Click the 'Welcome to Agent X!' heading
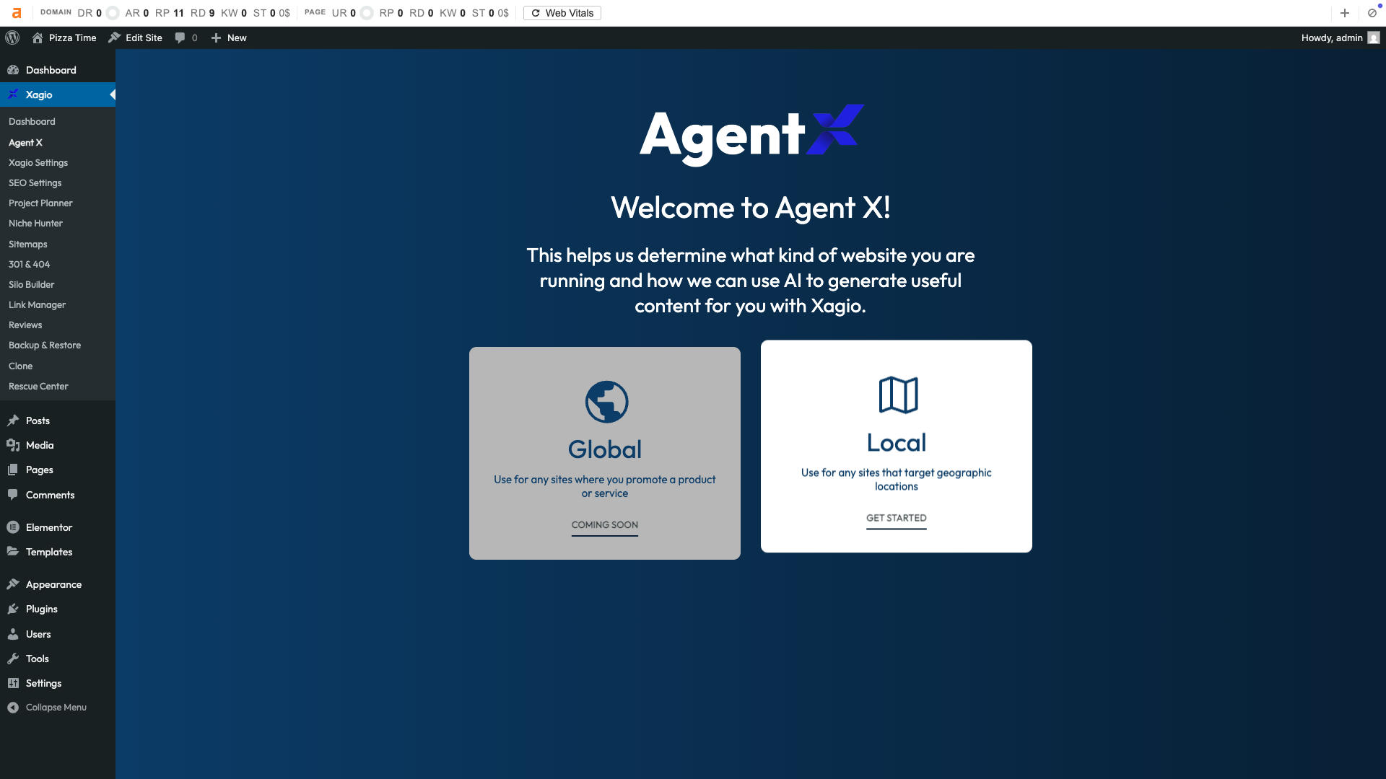The width and height of the screenshot is (1386, 779). click(750, 208)
